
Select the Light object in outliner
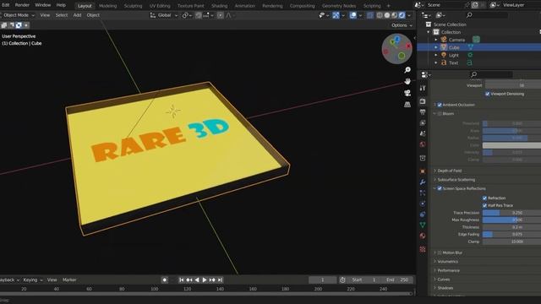453,55
